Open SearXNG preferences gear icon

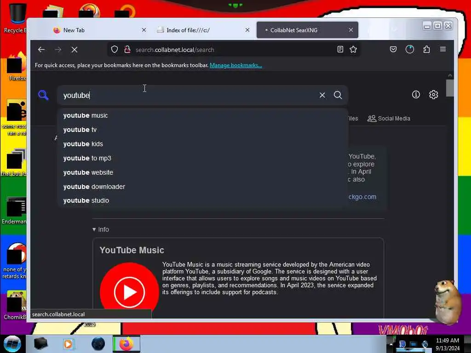pyautogui.click(x=433, y=95)
